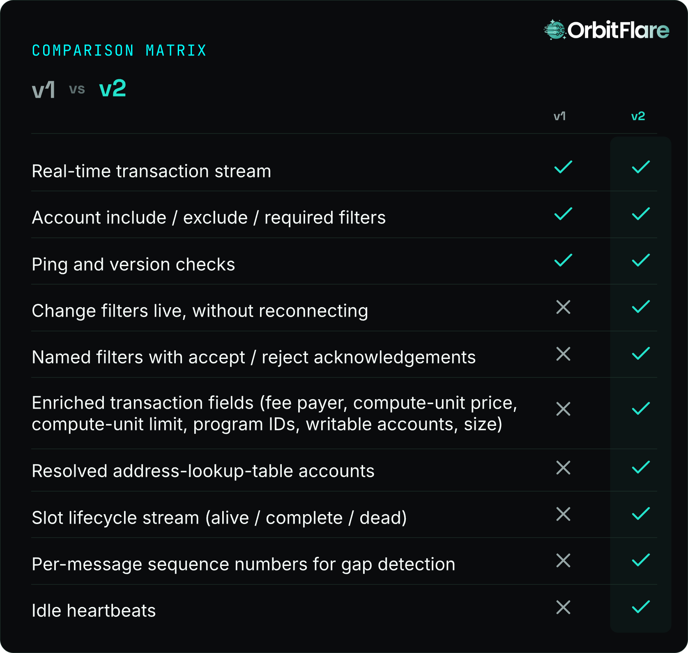
Task: Select the v2 column header
Action: [x=638, y=116]
